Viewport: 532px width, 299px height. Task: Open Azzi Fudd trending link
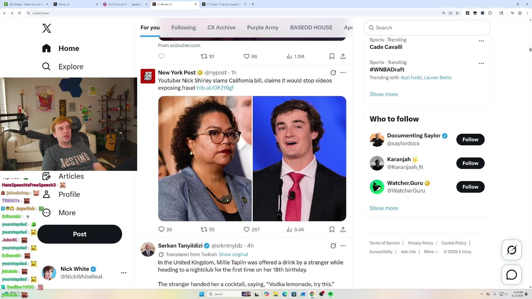(x=411, y=78)
